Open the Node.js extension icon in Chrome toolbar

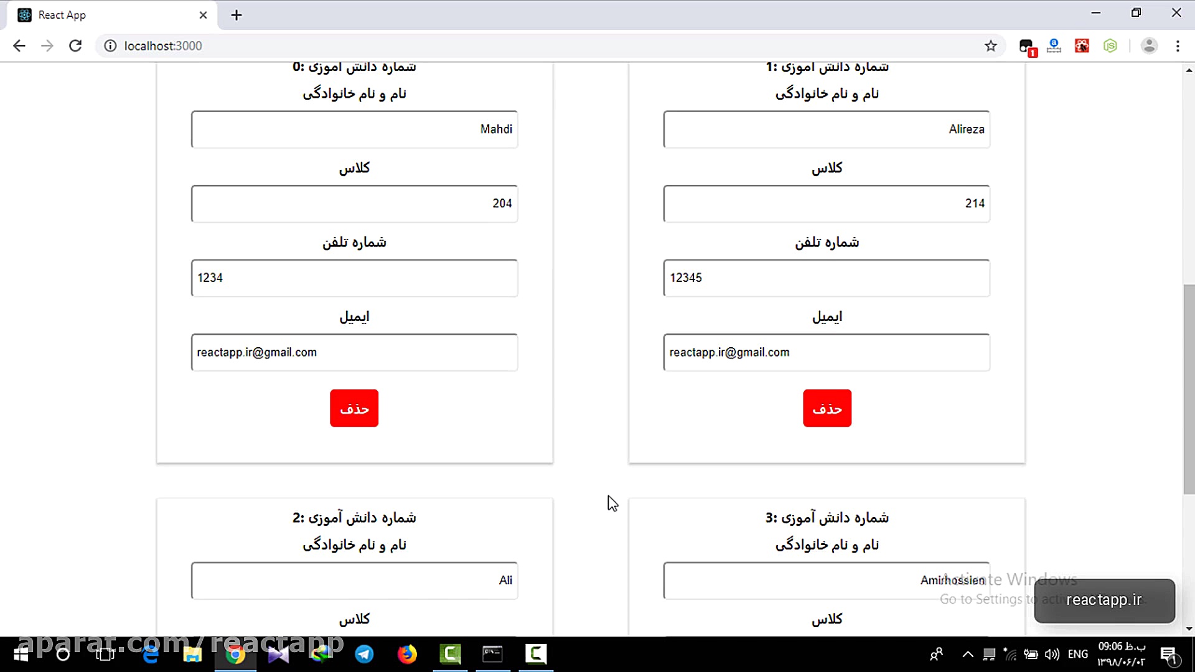pyautogui.click(x=1110, y=45)
